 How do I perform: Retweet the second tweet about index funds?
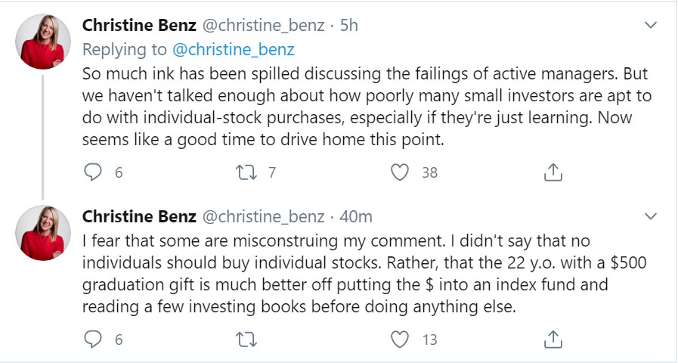pos(247,339)
